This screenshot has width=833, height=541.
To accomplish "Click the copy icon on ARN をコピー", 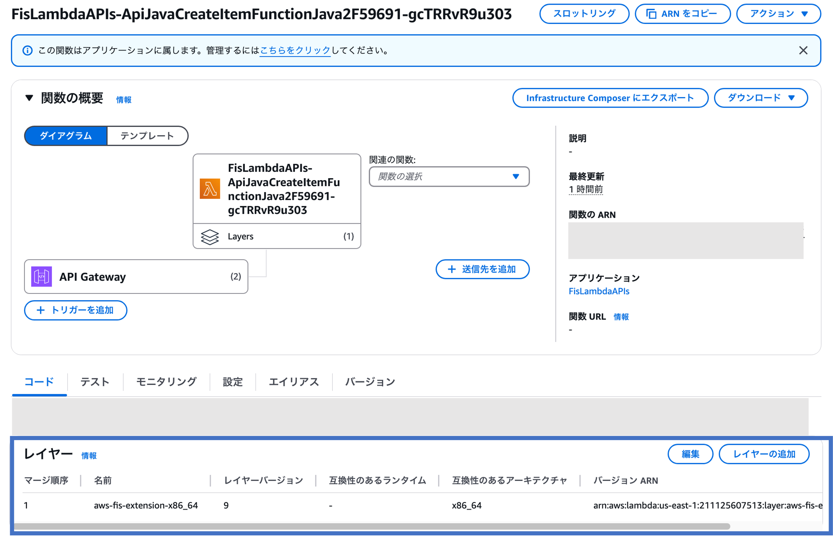I will [x=651, y=14].
